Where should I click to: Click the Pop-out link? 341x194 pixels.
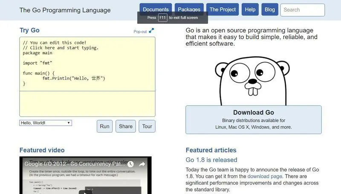[140, 32]
